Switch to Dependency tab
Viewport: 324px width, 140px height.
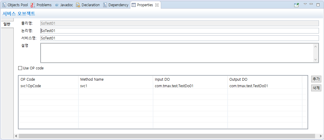coord(116,5)
